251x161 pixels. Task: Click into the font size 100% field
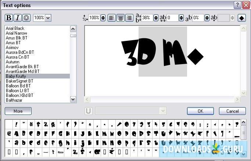click(x=39, y=18)
